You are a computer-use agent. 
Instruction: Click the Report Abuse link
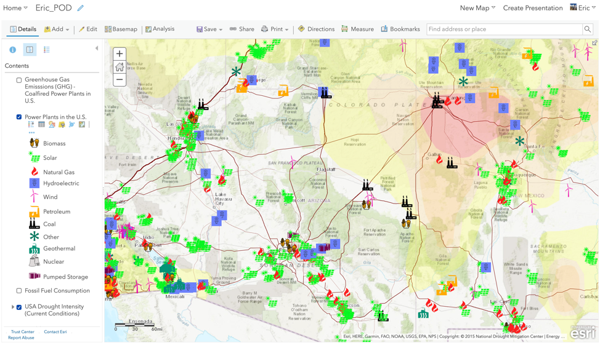click(x=21, y=337)
